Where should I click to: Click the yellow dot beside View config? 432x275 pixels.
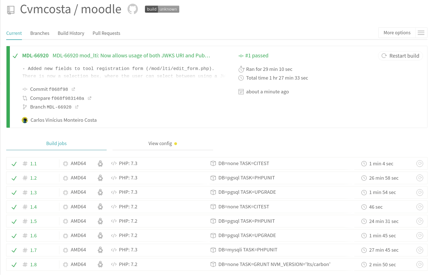point(176,144)
